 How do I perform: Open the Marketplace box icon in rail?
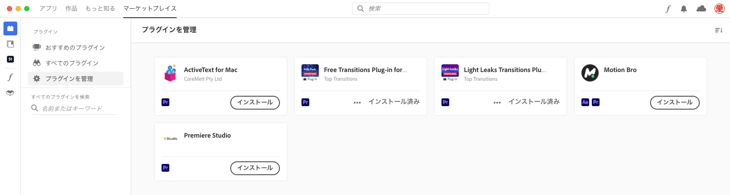pyautogui.click(x=10, y=93)
